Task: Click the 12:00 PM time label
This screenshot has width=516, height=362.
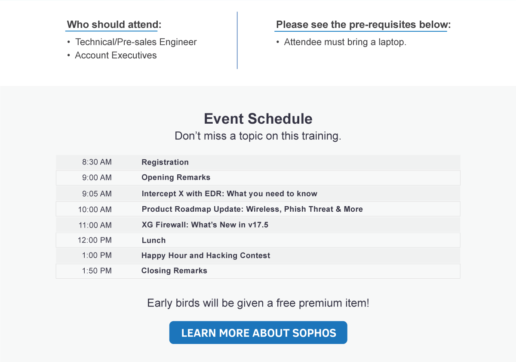Action: pyautogui.click(x=95, y=240)
